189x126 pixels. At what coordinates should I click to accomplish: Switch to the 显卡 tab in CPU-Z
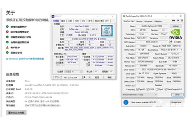click(90, 21)
